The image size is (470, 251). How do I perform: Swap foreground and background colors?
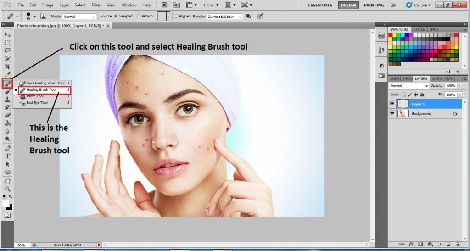tap(11, 197)
